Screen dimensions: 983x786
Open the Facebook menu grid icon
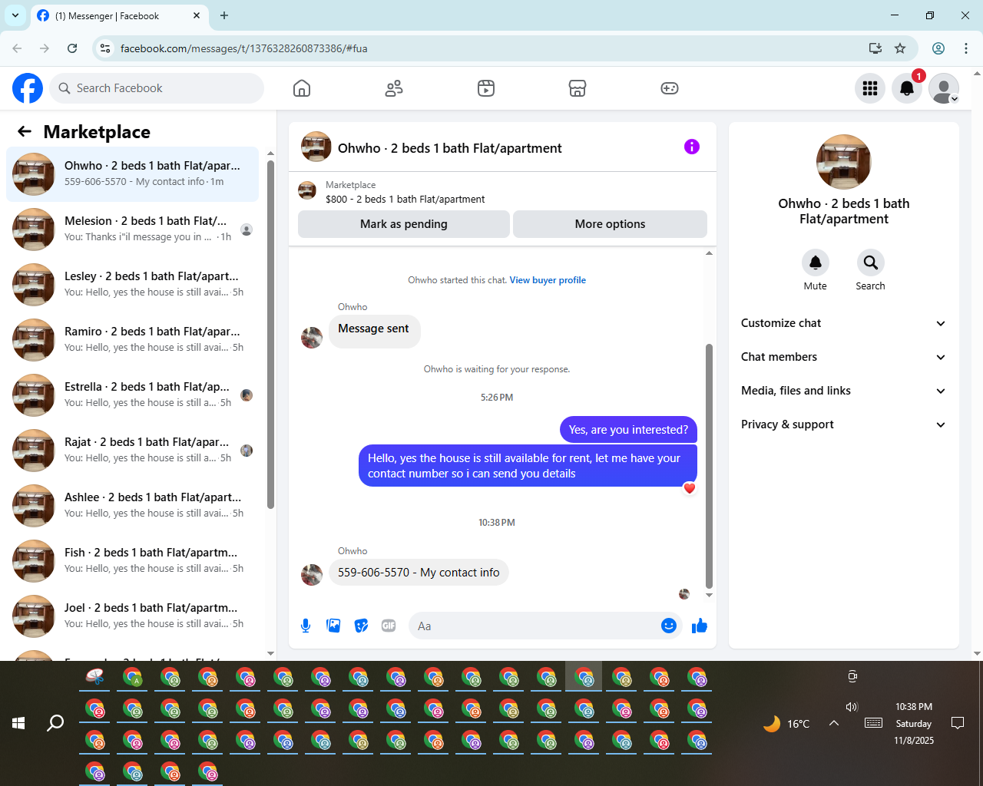(x=870, y=88)
